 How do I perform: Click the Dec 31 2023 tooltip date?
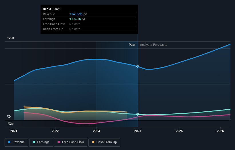tap(52, 9)
